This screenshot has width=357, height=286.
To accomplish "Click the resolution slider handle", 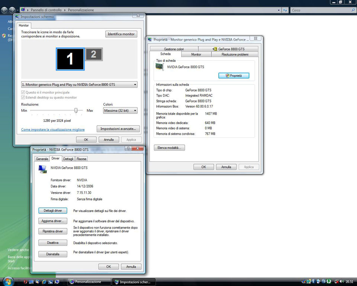I will [76, 111].
